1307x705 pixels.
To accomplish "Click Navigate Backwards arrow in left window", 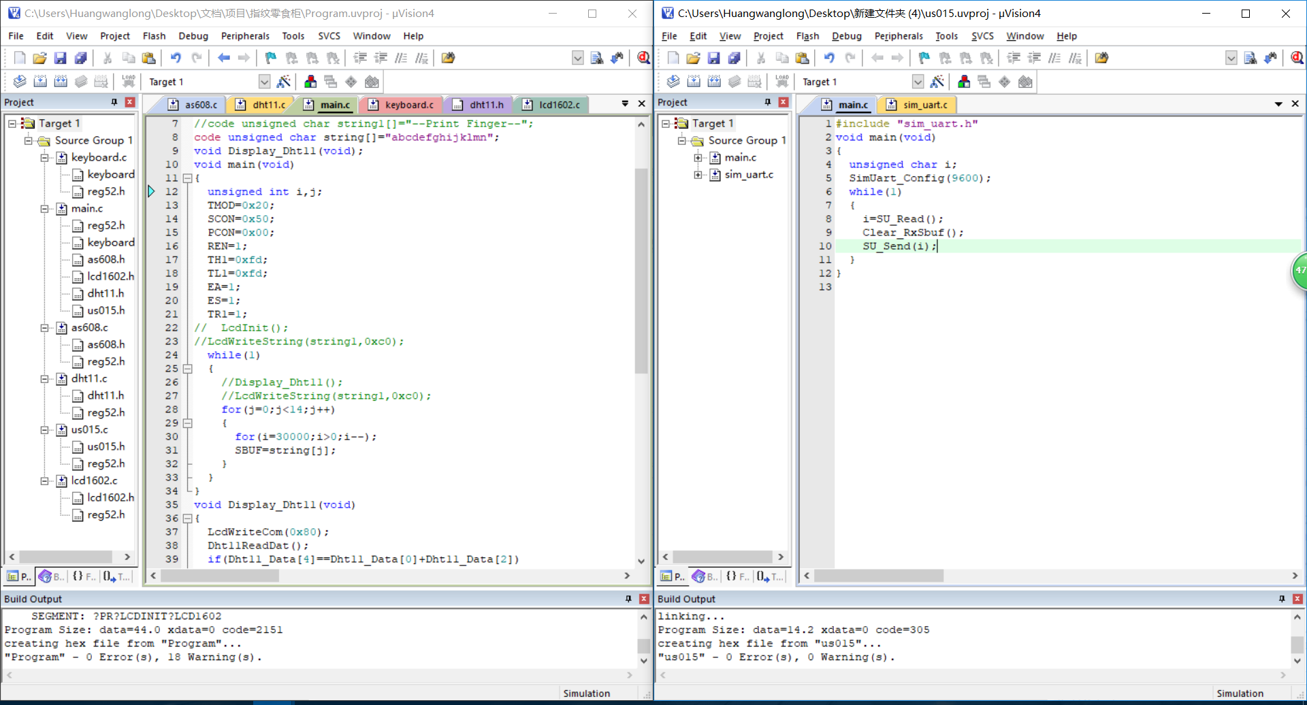I will pos(223,58).
